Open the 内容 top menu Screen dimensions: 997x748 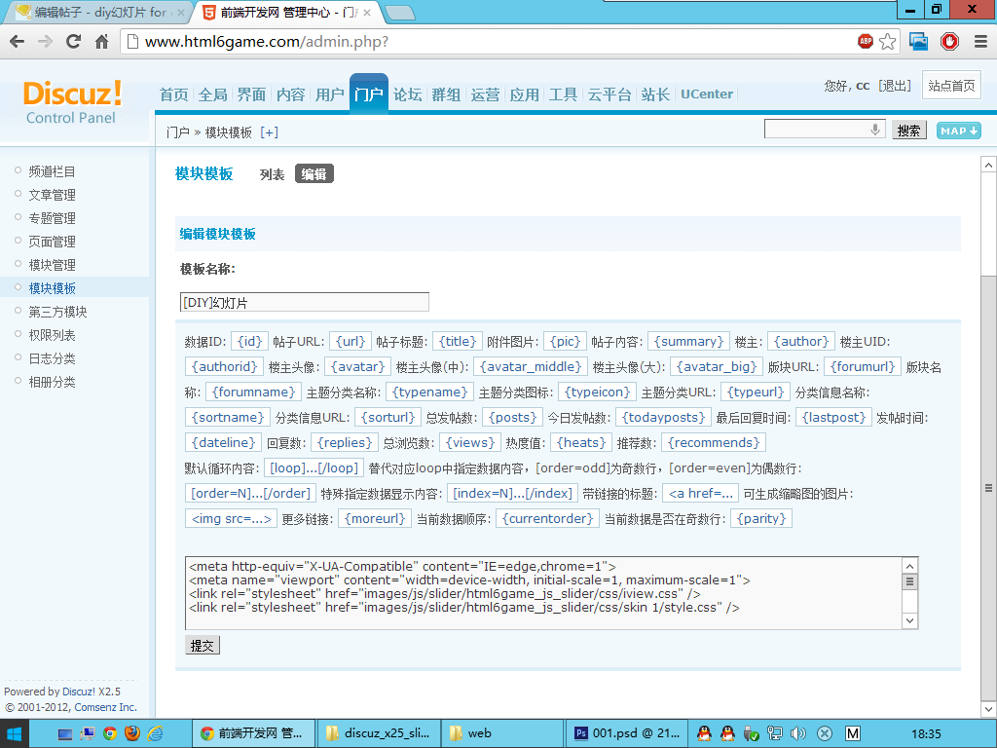pyautogui.click(x=290, y=94)
